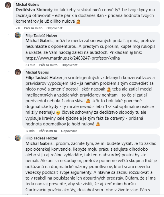Screen dimensions: 164x197
Task: Click Filip Tadeáš Holzer author name on first reply
Action: click(41, 36)
